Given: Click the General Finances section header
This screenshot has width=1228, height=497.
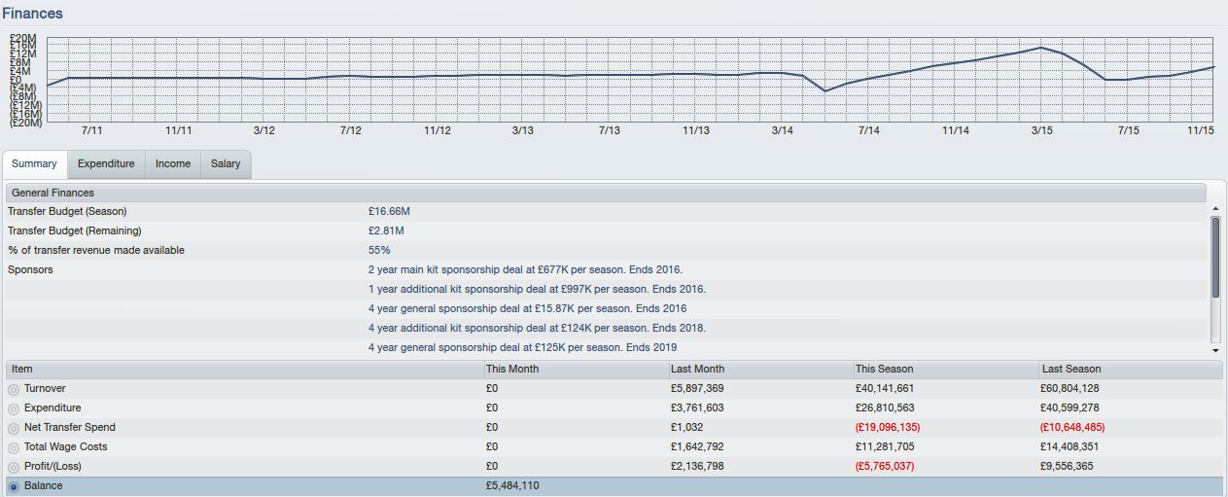Looking at the screenshot, I should [x=606, y=193].
